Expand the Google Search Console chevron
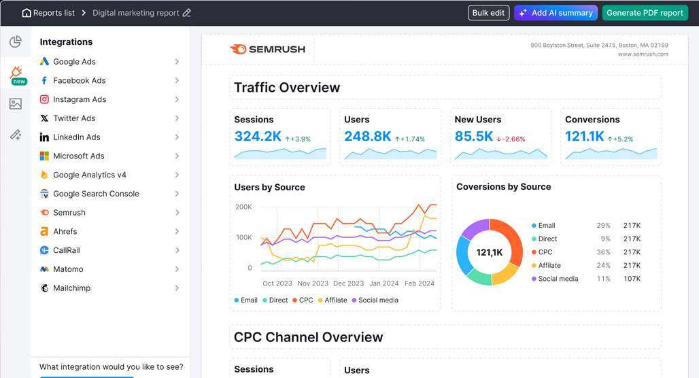The height and width of the screenshot is (378, 699). coord(177,194)
